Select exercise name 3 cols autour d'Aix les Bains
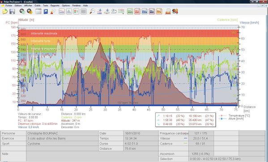 (x=47, y=138)
